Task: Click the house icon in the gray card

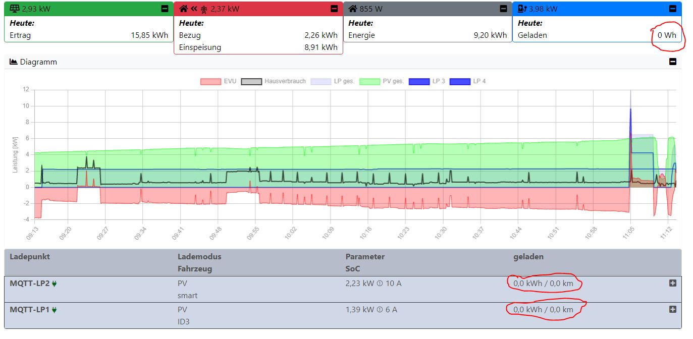Action: (353, 9)
